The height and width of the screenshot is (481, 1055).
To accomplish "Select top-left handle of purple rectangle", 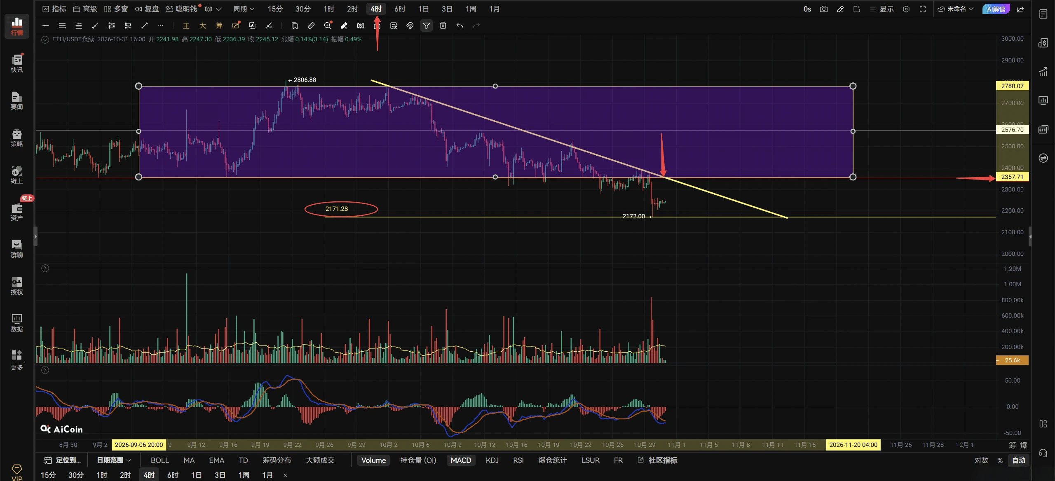I will [139, 86].
